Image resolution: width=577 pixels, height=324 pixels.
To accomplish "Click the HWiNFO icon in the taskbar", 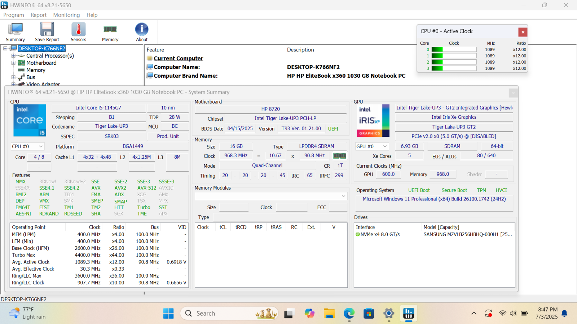I will [x=408, y=314].
